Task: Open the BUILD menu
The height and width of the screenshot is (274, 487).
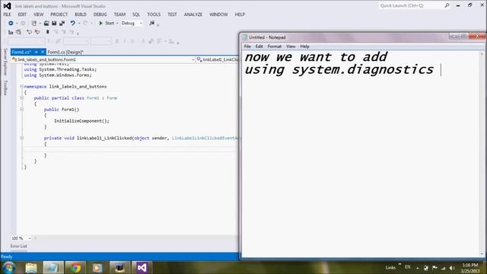Action: tap(81, 14)
